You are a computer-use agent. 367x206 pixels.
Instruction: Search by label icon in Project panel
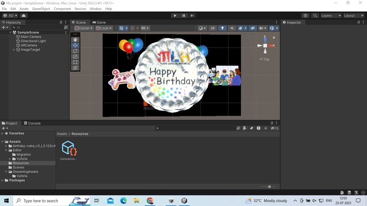click(x=252, y=128)
